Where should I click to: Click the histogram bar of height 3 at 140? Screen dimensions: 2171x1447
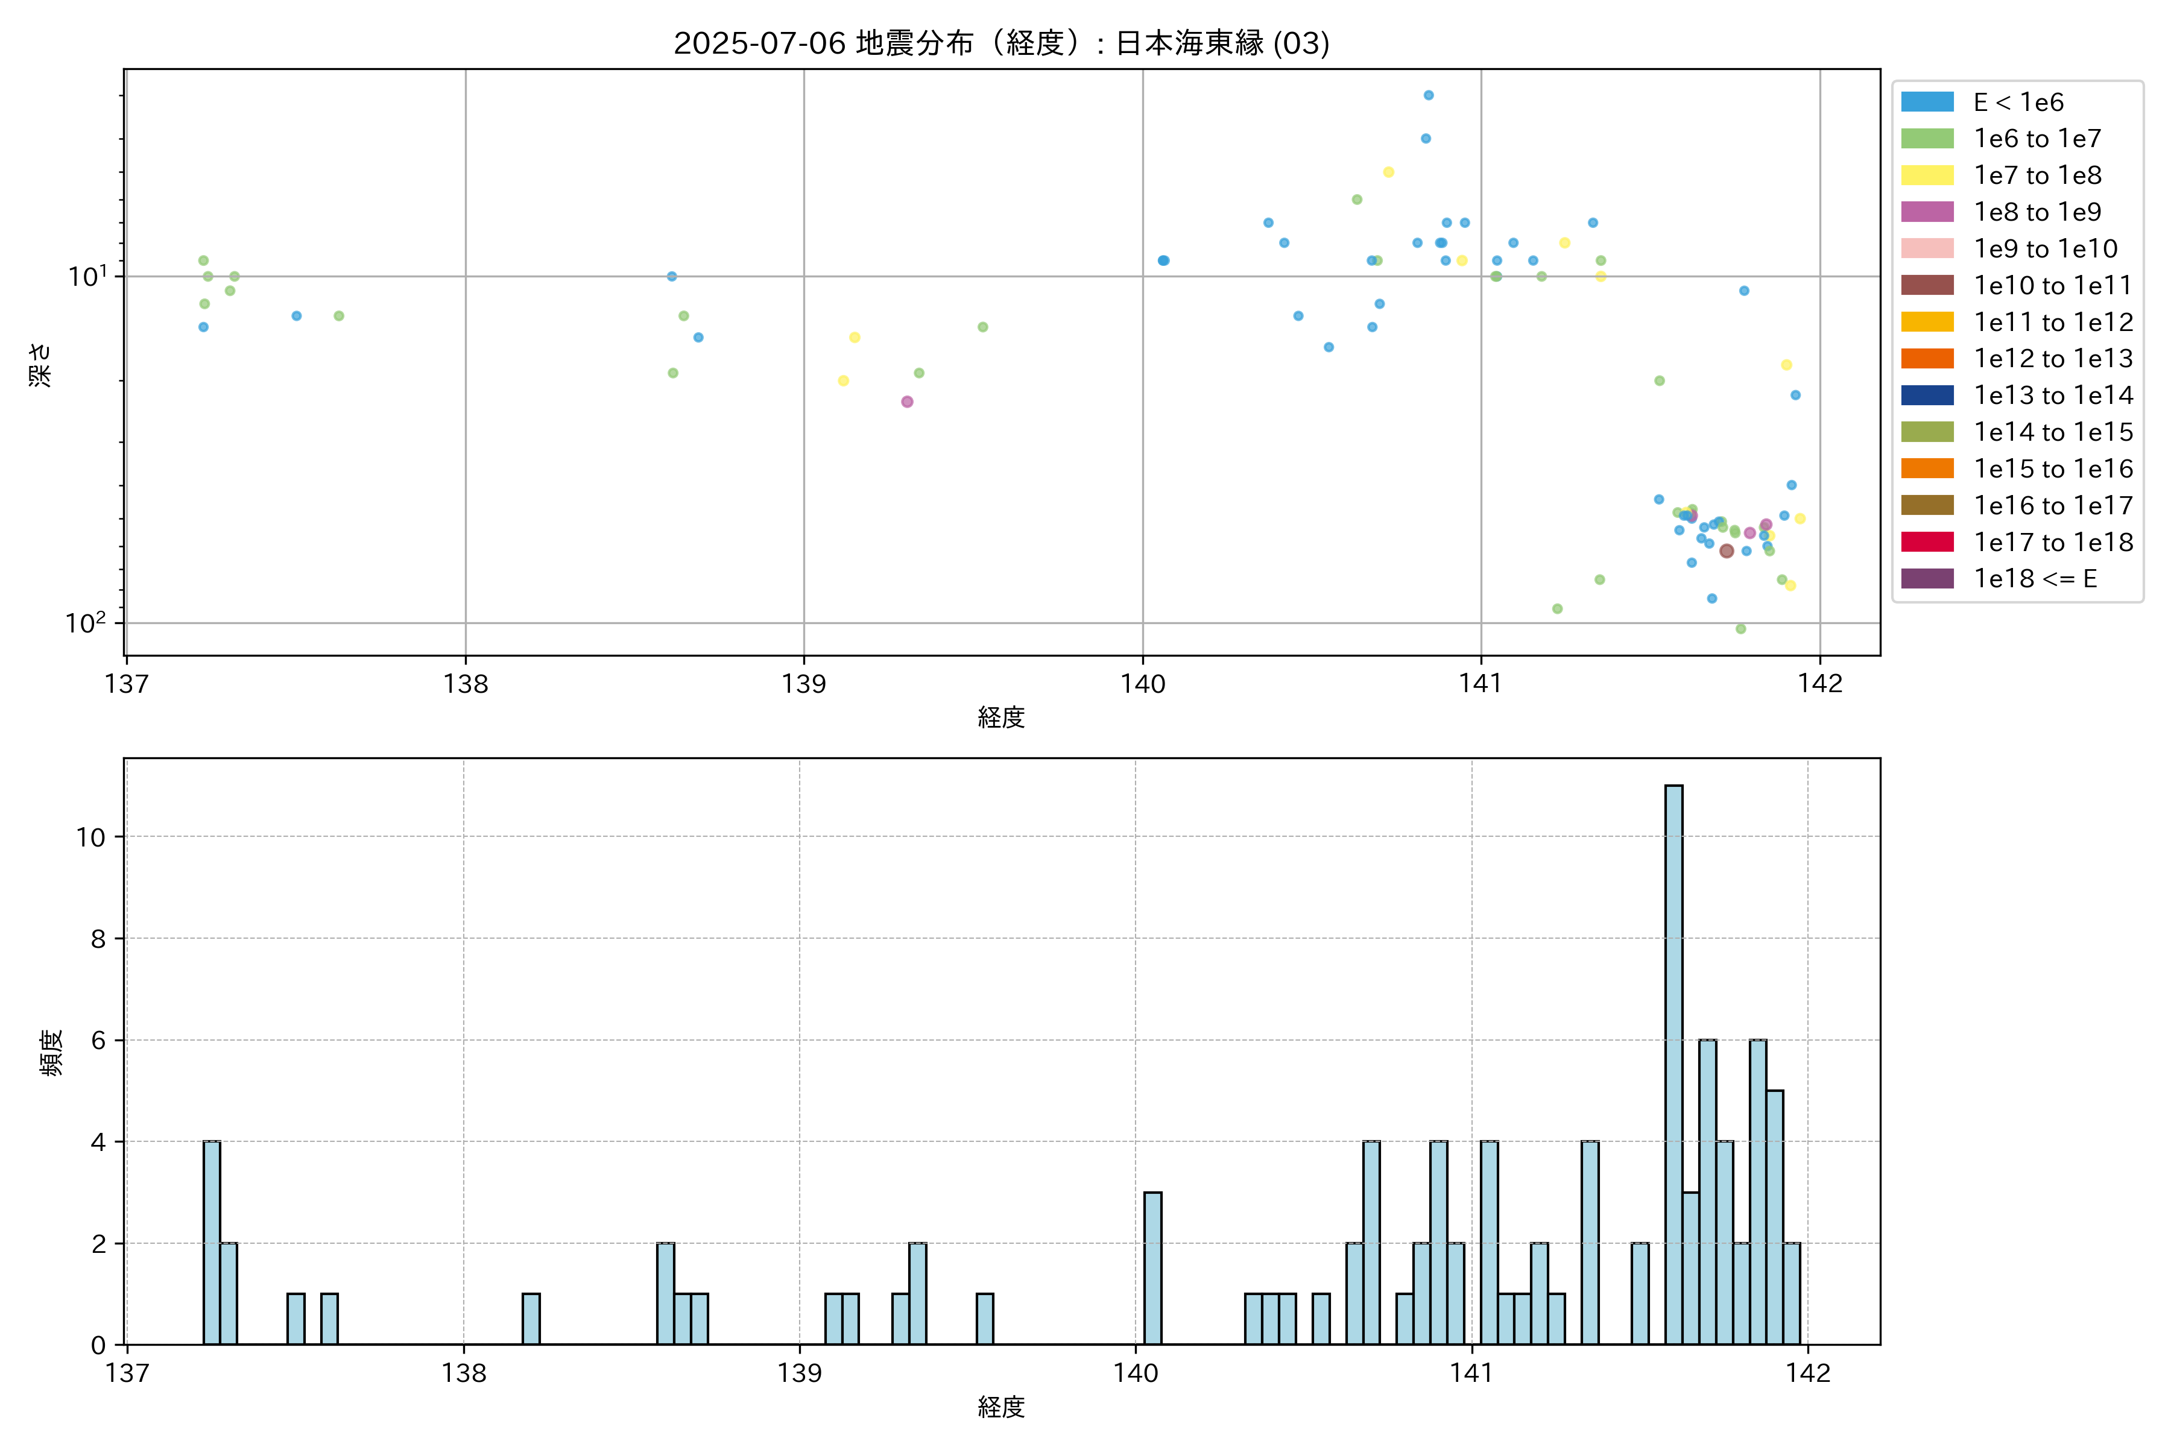click(1153, 1268)
